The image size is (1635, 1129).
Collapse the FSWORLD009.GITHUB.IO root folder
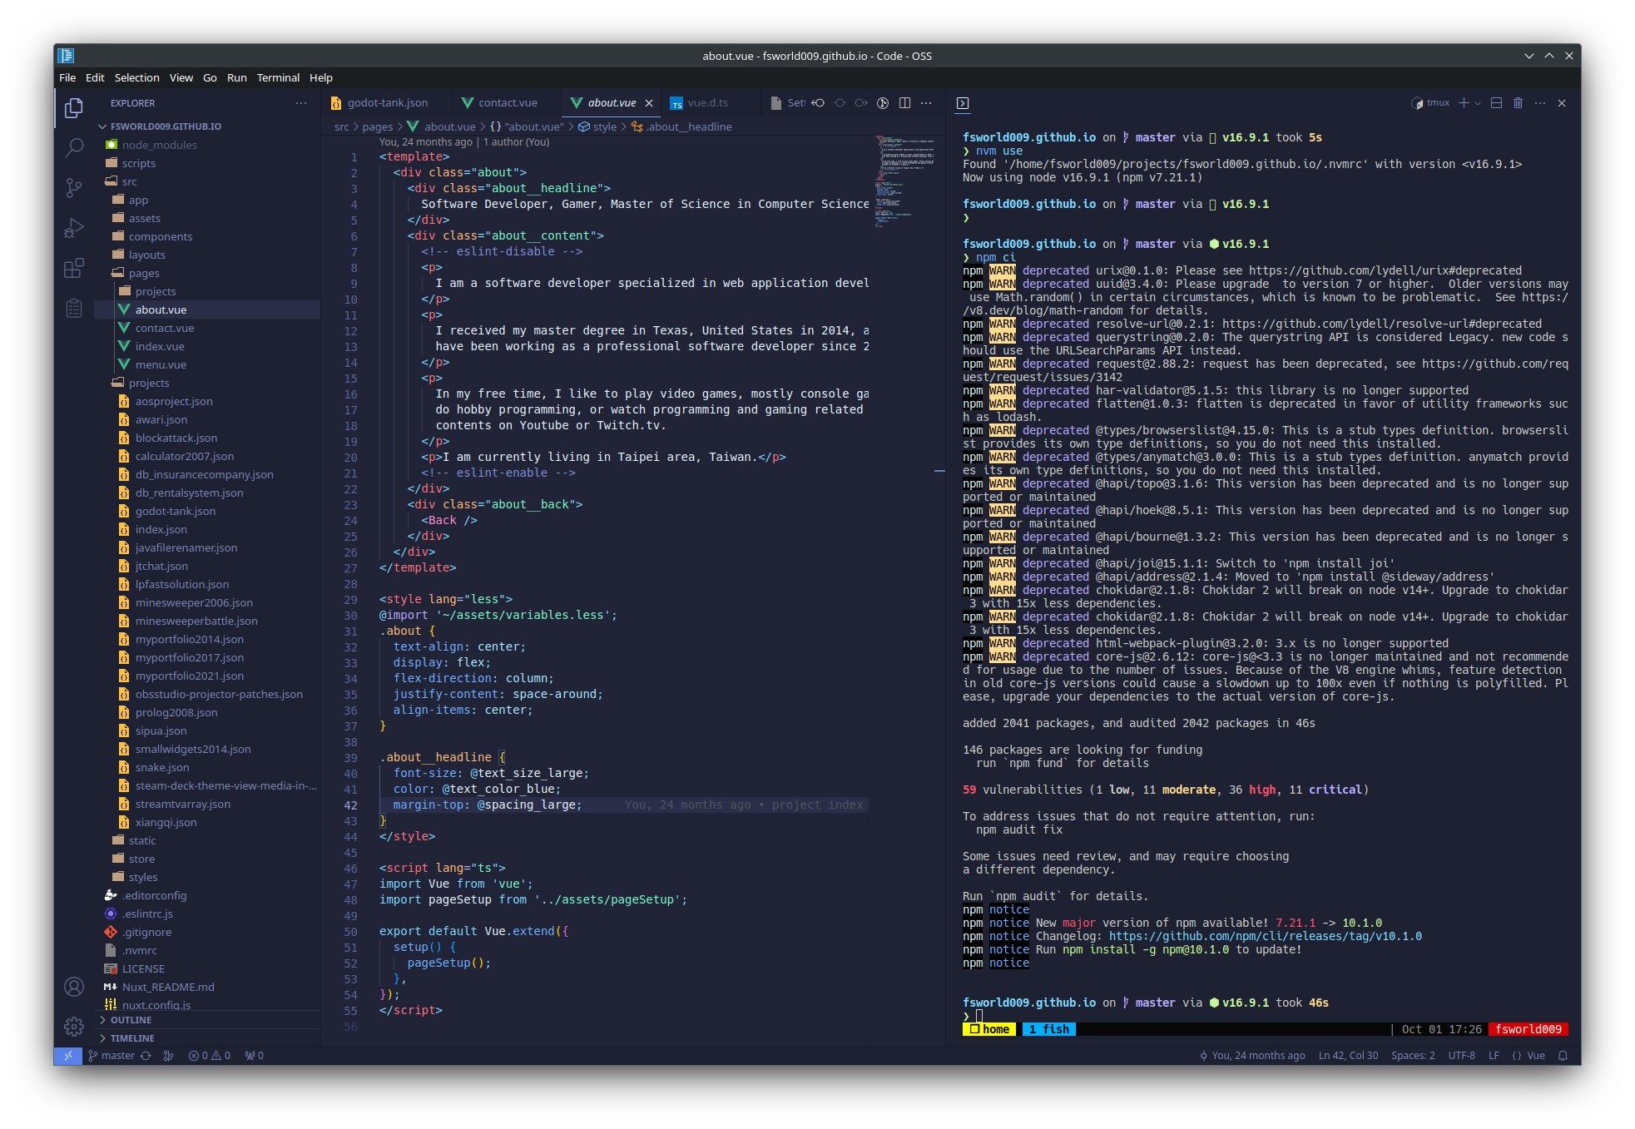(x=165, y=126)
